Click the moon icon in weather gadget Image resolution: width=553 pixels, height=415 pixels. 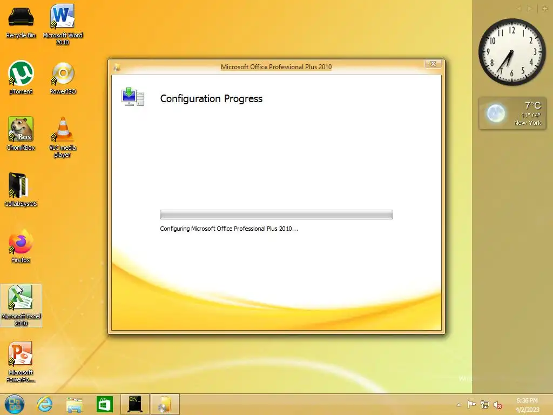pyautogui.click(x=496, y=113)
